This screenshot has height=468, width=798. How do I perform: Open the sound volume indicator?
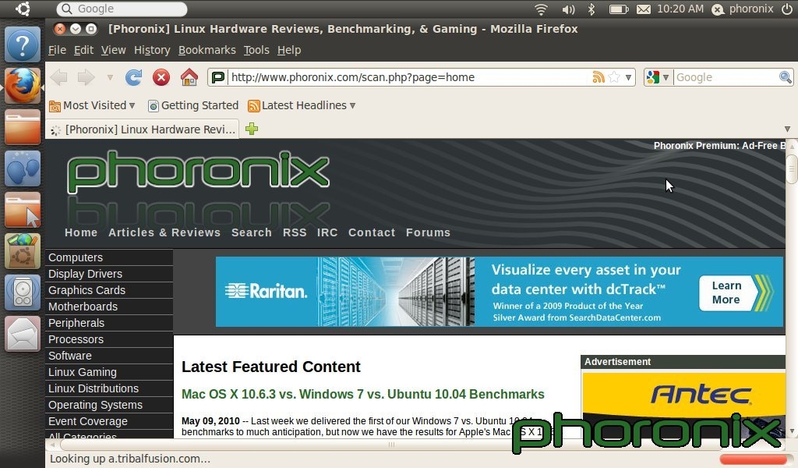568,9
